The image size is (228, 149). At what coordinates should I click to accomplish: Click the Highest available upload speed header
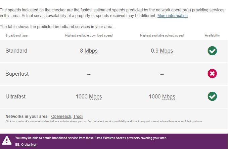162,35
